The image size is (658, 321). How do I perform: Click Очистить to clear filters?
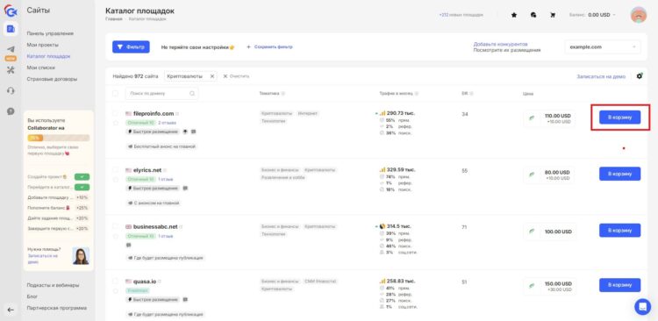pos(236,76)
